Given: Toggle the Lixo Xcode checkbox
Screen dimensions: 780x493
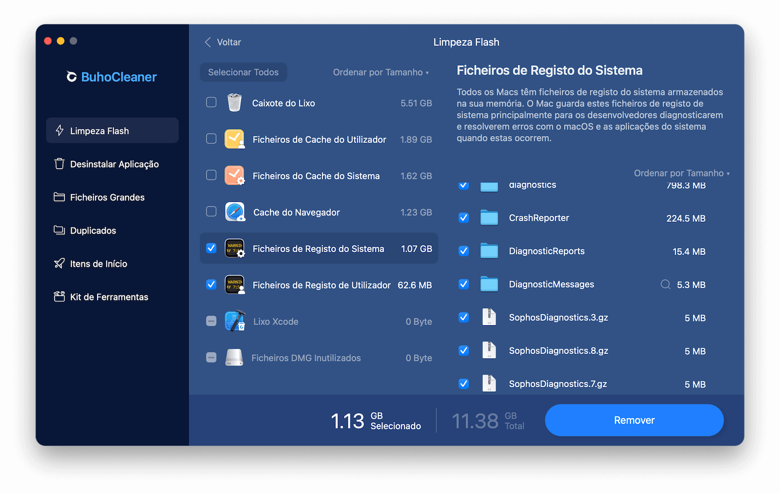Looking at the screenshot, I should 211,321.
